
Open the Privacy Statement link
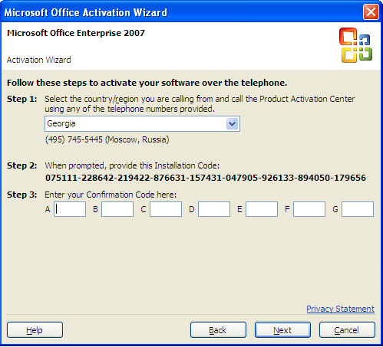(x=340, y=309)
